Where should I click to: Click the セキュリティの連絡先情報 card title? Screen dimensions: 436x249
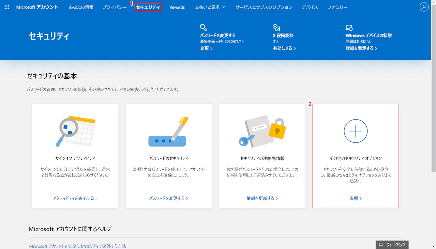click(x=262, y=158)
